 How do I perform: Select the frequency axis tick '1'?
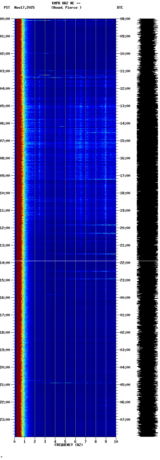[x=25, y=442]
